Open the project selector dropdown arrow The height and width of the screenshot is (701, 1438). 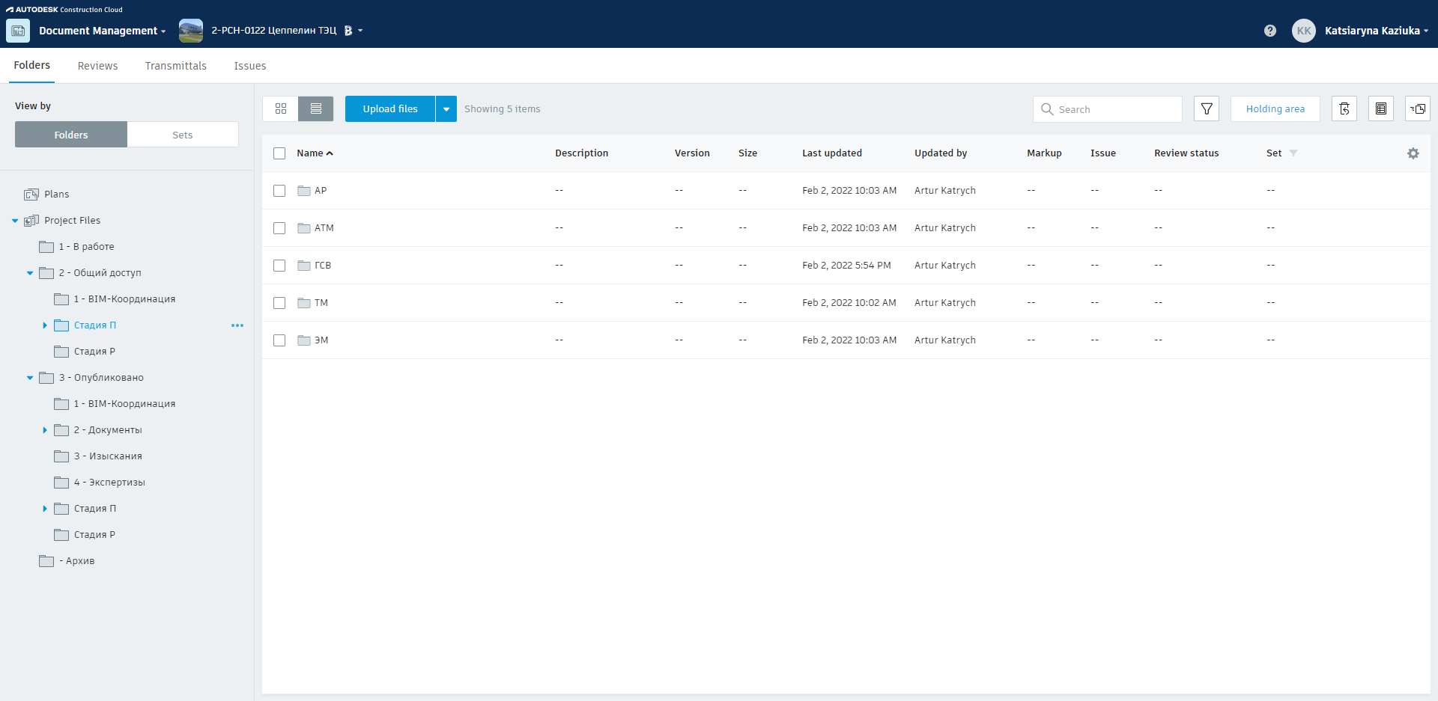(360, 31)
